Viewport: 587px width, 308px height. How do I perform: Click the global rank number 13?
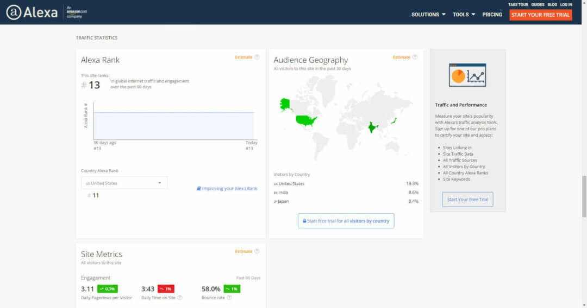coord(95,85)
